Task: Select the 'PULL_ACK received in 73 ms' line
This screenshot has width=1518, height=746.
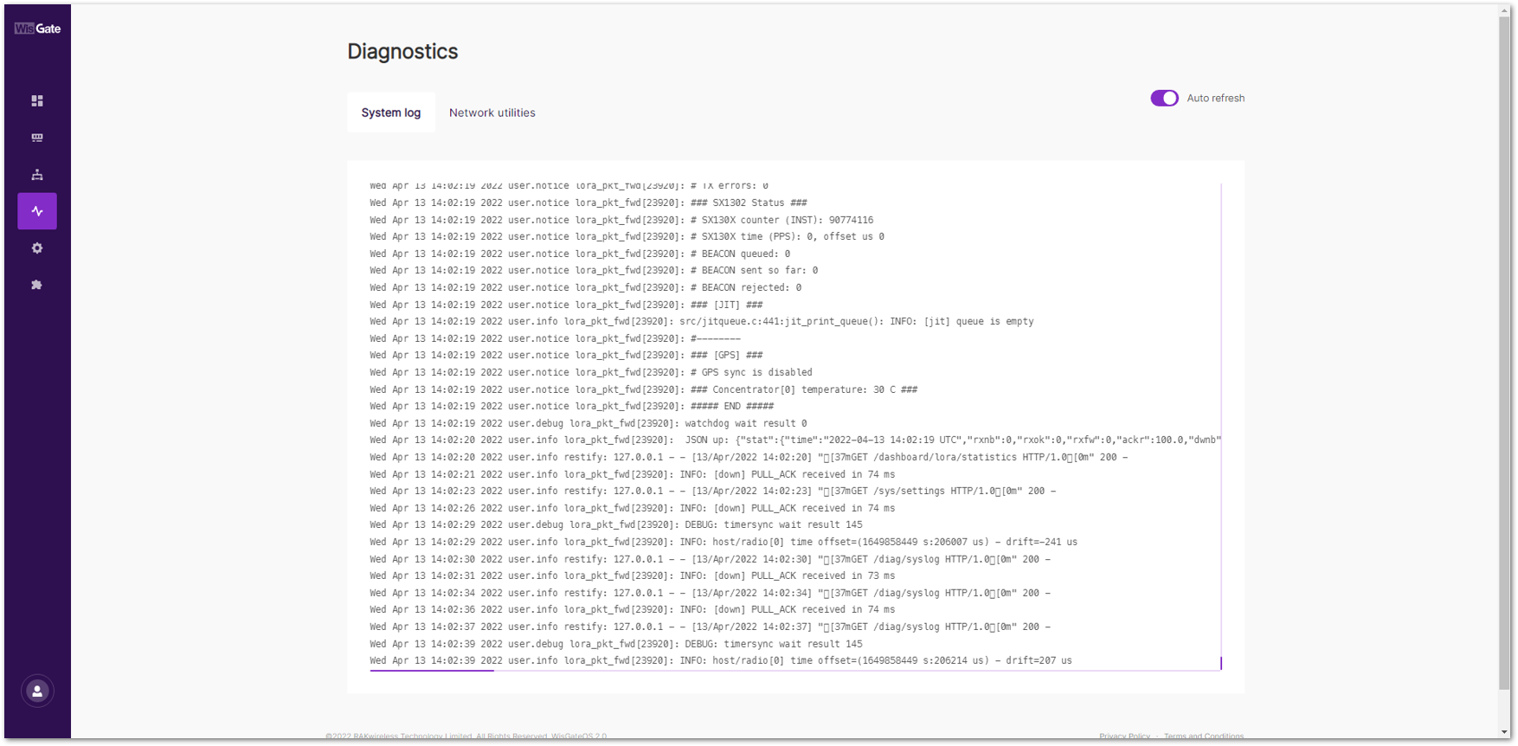Action: click(633, 576)
